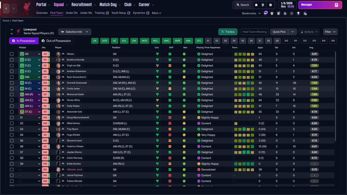This screenshot has height=195, width=347.
Task: Open the Quick Pick dropdown arrow
Action: click(x=293, y=32)
